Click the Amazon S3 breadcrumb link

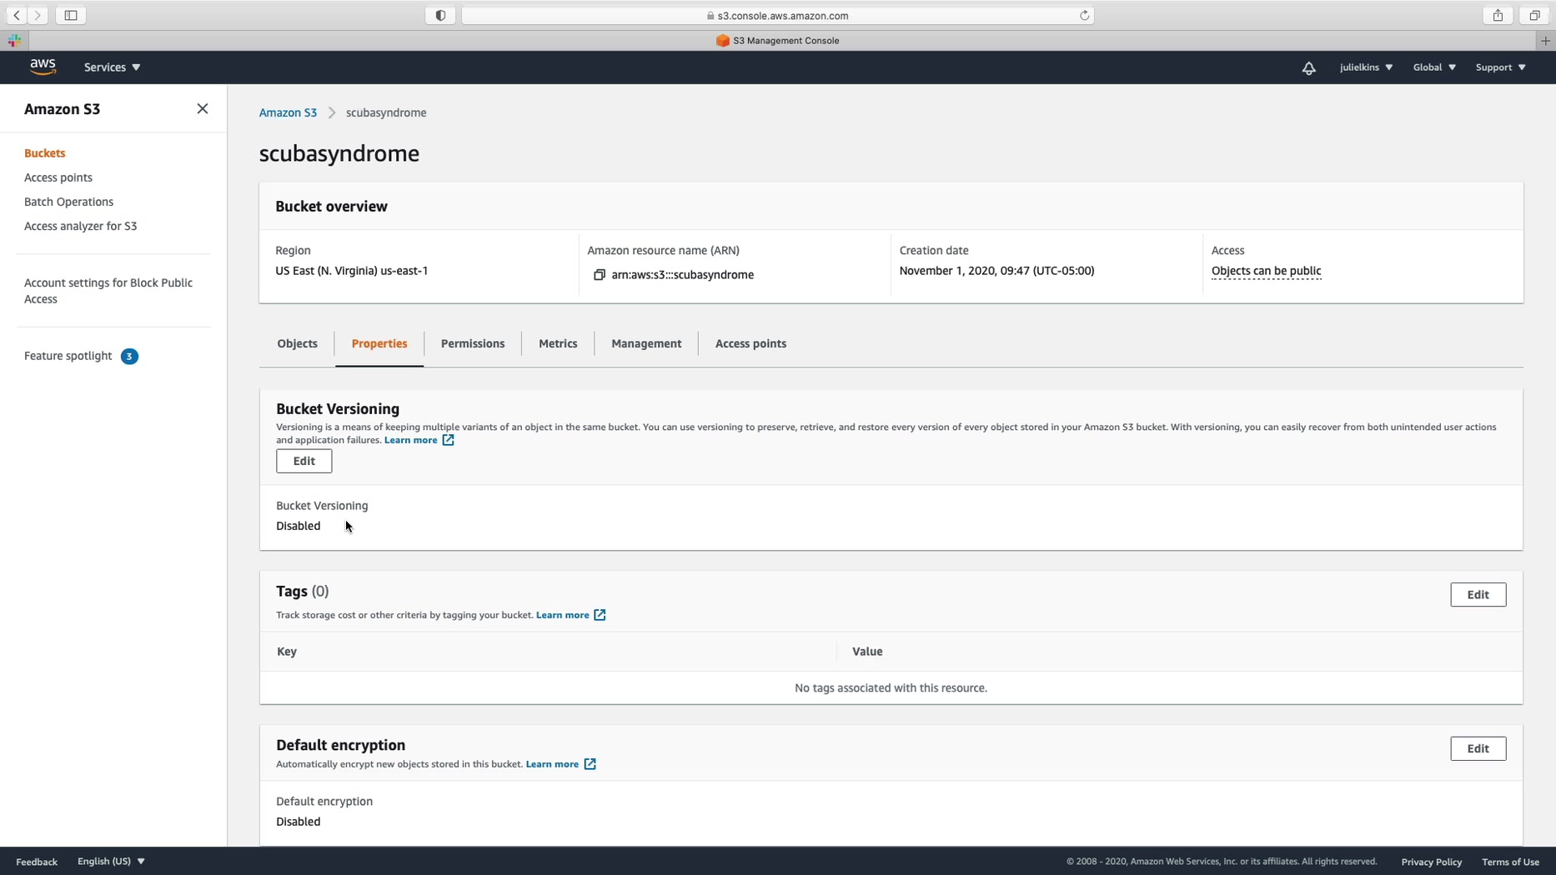(x=288, y=112)
